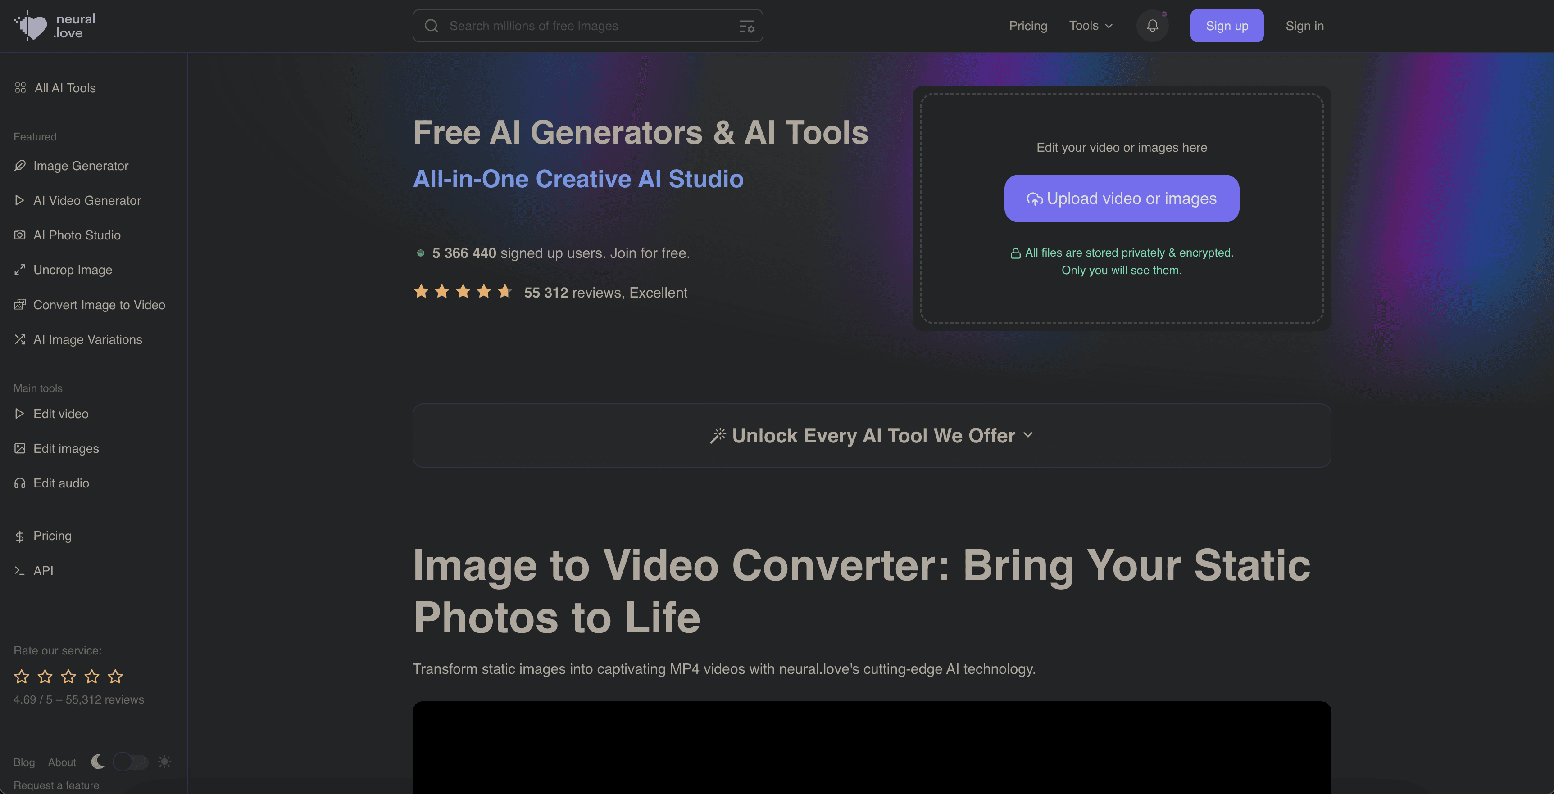Open the Tools dropdown in header
The height and width of the screenshot is (794, 1554).
(x=1090, y=26)
